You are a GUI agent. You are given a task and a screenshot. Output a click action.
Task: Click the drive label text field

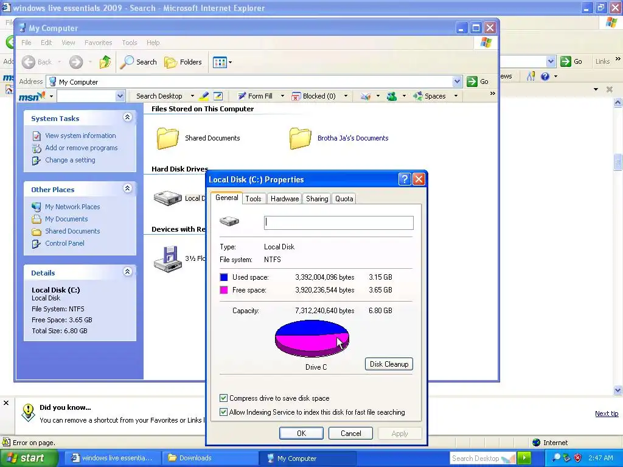[338, 223]
